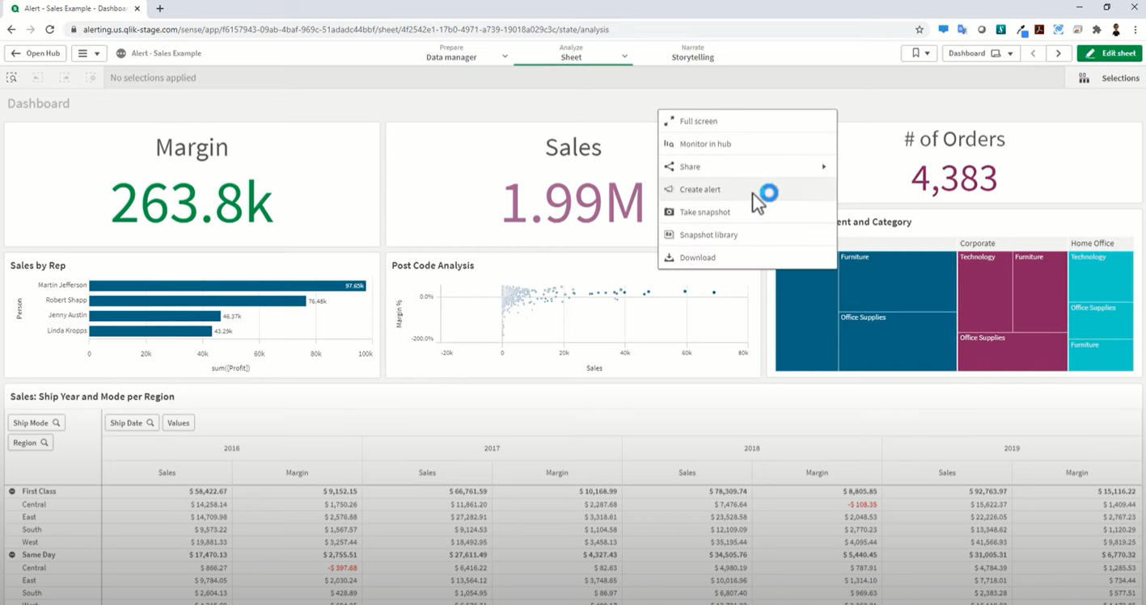
Task: Expand the Prepare Data manager dropdown
Action: click(505, 57)
